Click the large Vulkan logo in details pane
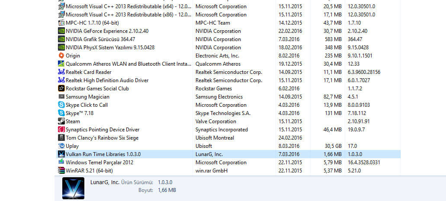 click(x=73, y=188)
